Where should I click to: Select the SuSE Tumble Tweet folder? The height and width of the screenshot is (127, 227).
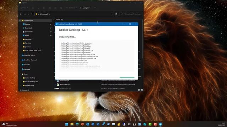coord(32,50)
